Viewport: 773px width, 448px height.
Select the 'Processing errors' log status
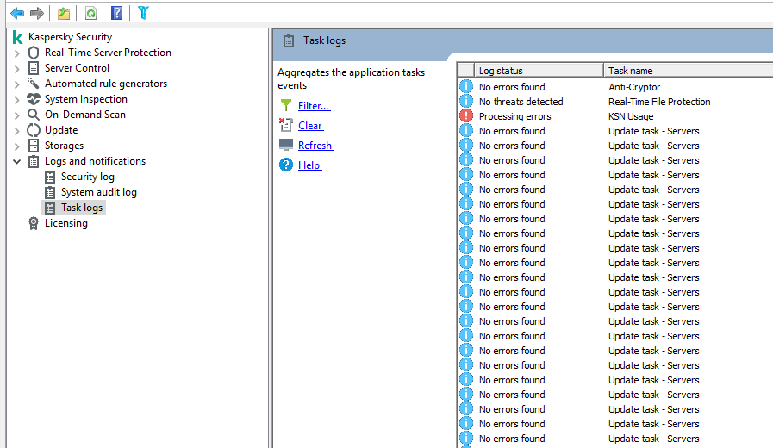click(515, 116)
